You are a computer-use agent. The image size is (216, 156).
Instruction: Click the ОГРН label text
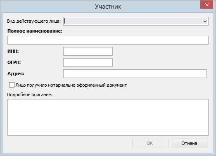tap(14, 62)
